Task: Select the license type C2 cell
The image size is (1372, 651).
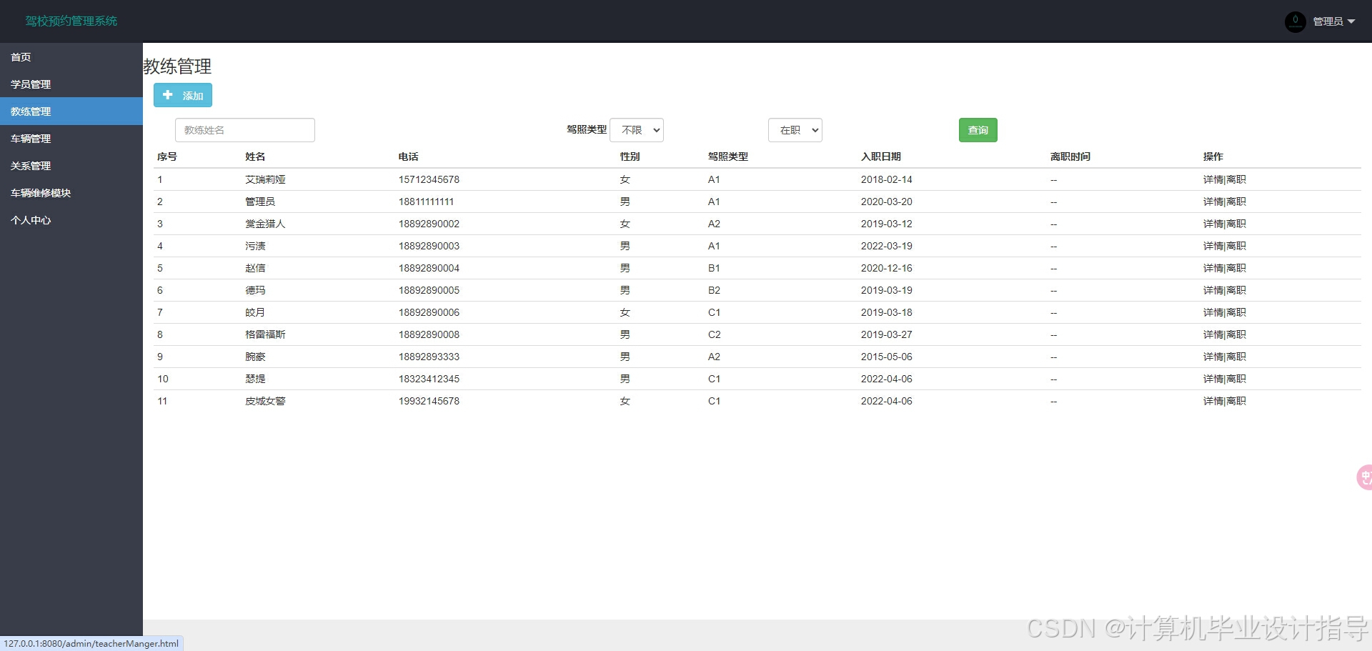Action: pos(714,334)
